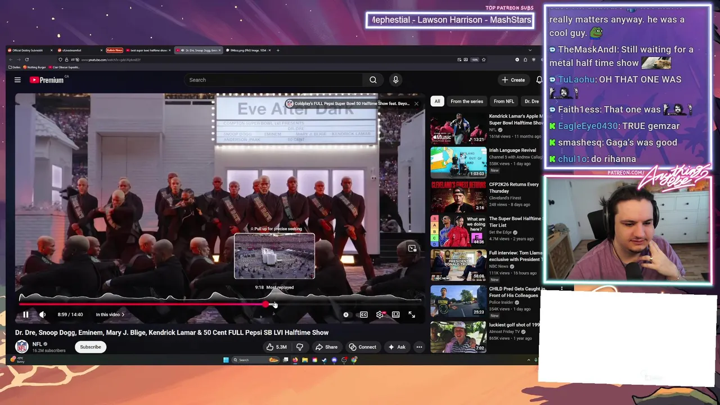Open Kendrick Lamar halftime show thumbnail
720x405 pixels.
click(x=458, y=128)
